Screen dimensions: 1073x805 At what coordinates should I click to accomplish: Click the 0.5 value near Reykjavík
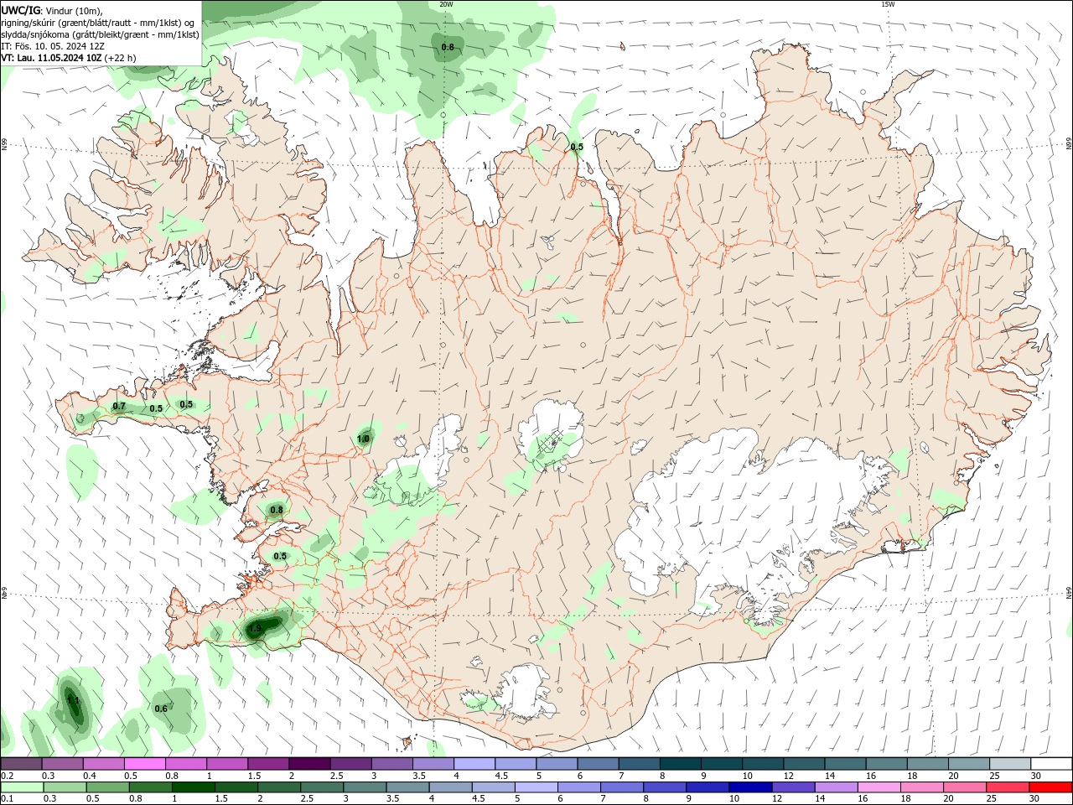(x=280, y=556)
